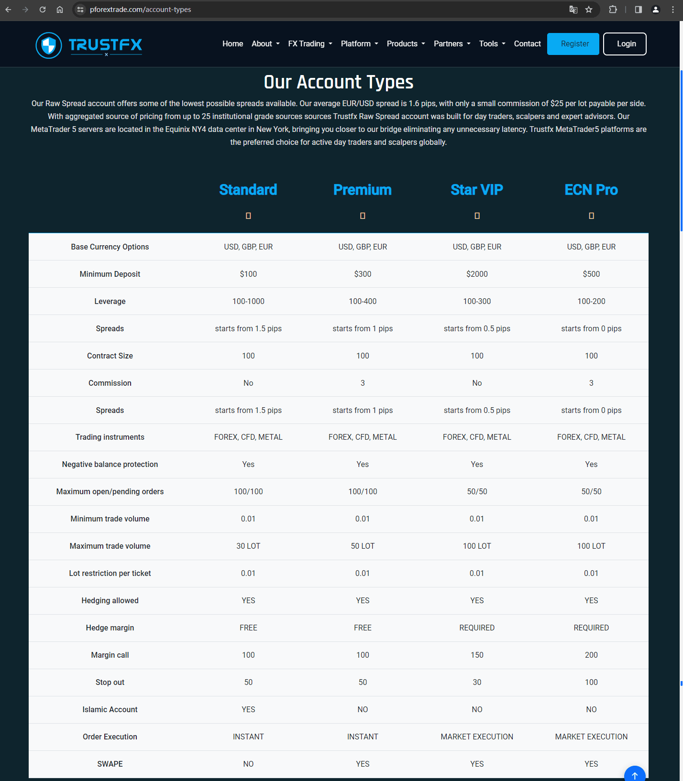
Task: Click the icon under the Star VIP heading
Action: pos(477,216)
